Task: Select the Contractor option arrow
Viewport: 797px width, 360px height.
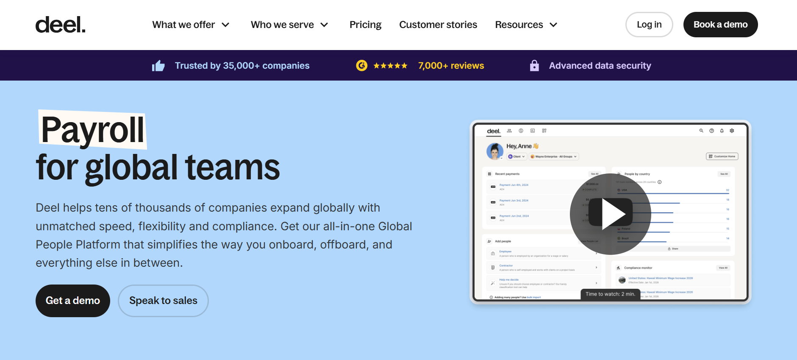Action: [x=596, y=268]
